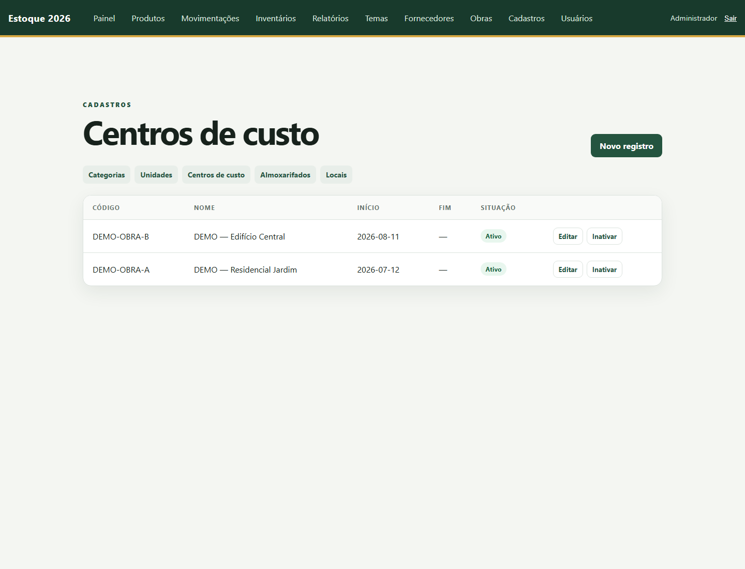The width and height of the screenshot is (745, 569).
Task: Select the Centros de custo tab
Action: (x=216, y=175)
